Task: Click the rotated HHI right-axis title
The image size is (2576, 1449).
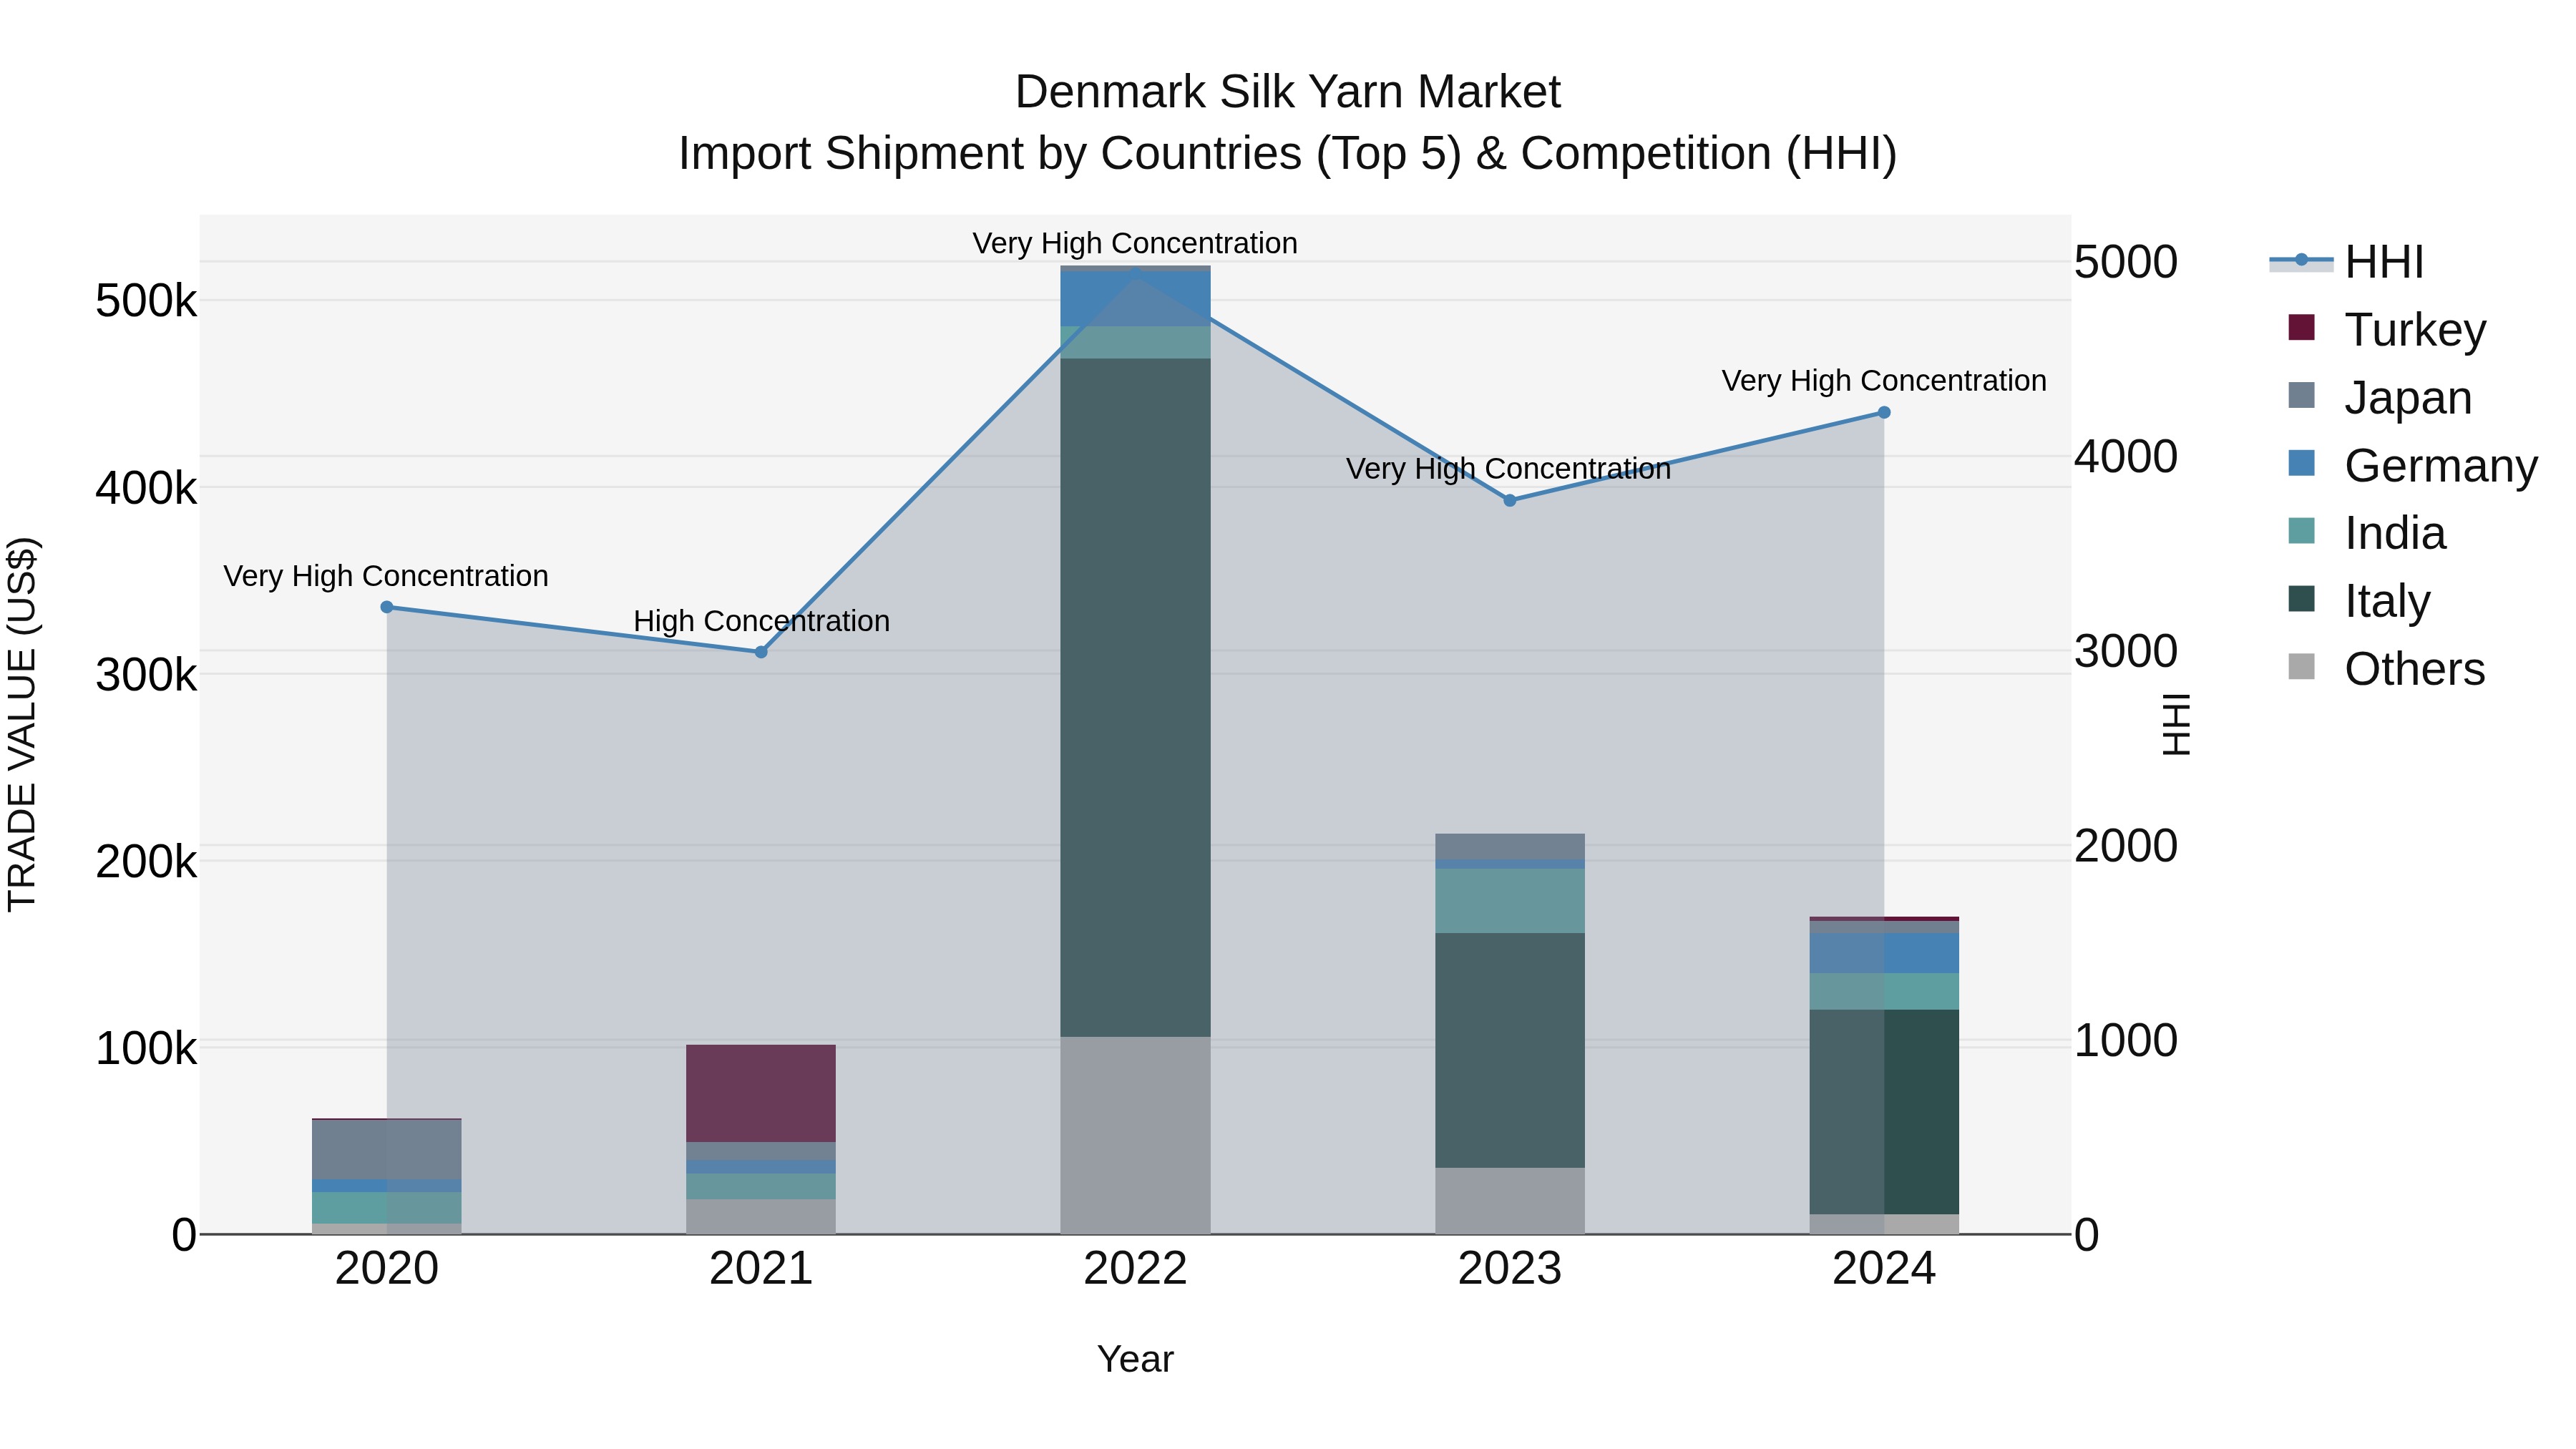Action: pos(2176,724)
